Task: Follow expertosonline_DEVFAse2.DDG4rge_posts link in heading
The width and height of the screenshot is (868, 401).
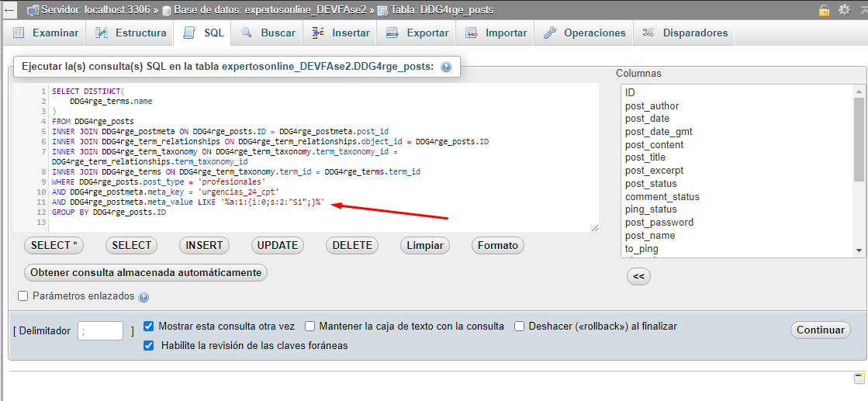Action: (x=327, y=67)
